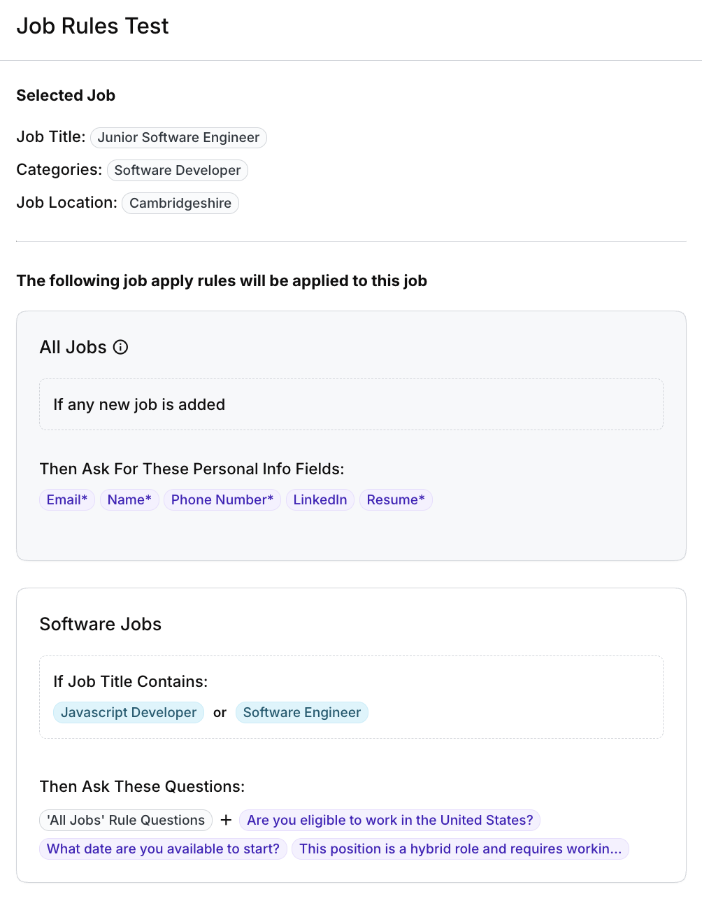
Task: Click the Email* personal info field tag
Action: pos(67,500)
